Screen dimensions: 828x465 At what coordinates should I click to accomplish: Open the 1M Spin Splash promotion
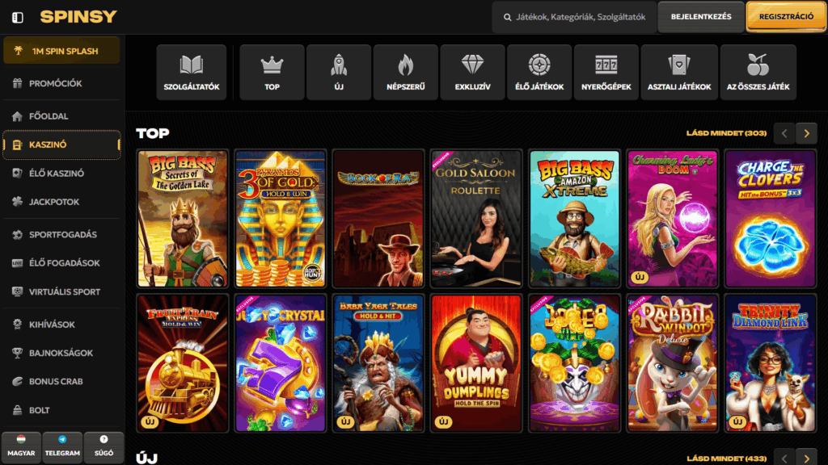tap(61, 51)
